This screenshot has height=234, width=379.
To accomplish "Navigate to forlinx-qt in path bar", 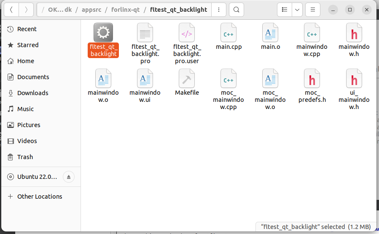I will pyautogui.click(x=125, y=10).
